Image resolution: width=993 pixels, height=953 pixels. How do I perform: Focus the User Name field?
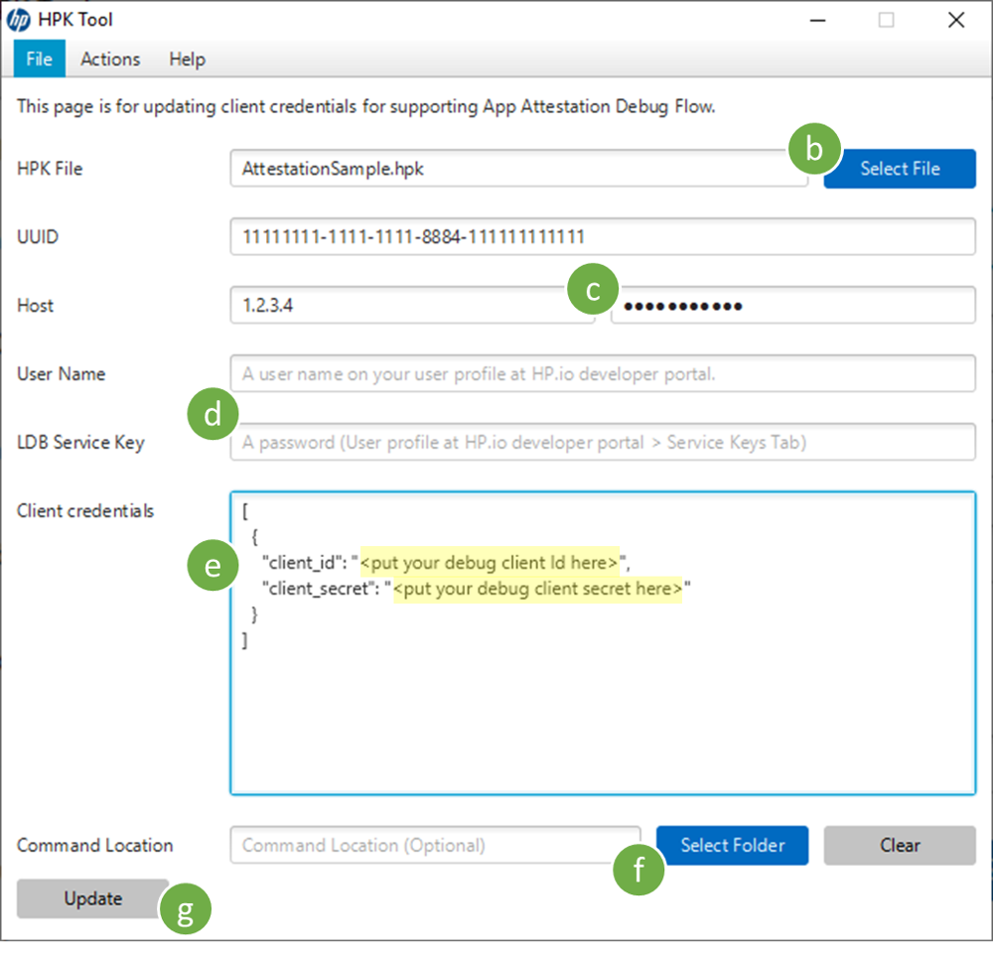603,373
